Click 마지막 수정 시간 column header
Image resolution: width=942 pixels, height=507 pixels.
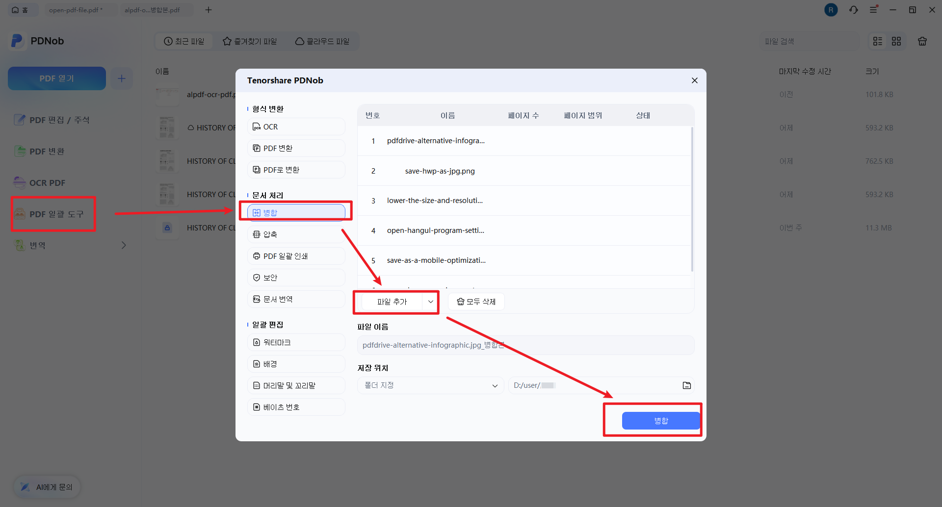click(x=805, y=71)
